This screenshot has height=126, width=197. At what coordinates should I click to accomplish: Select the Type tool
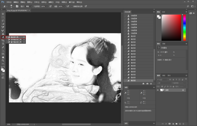click(x=3, y=44)
